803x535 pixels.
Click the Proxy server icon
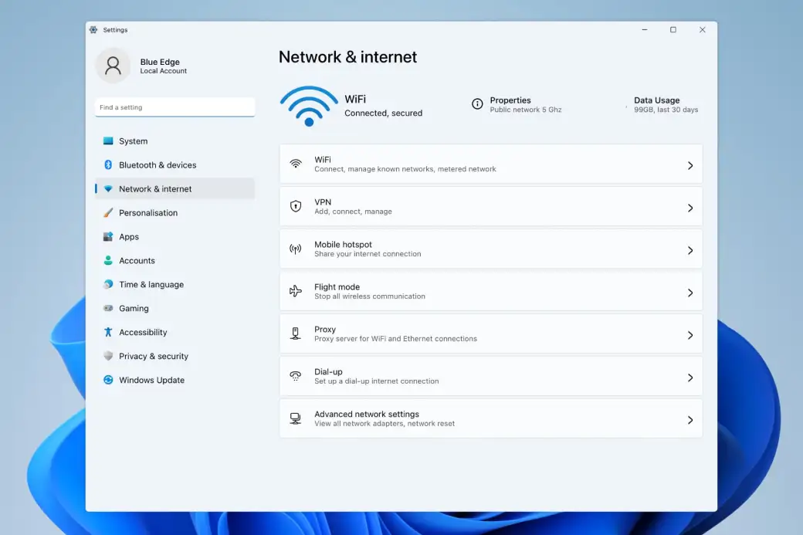[x=296, y=334]
